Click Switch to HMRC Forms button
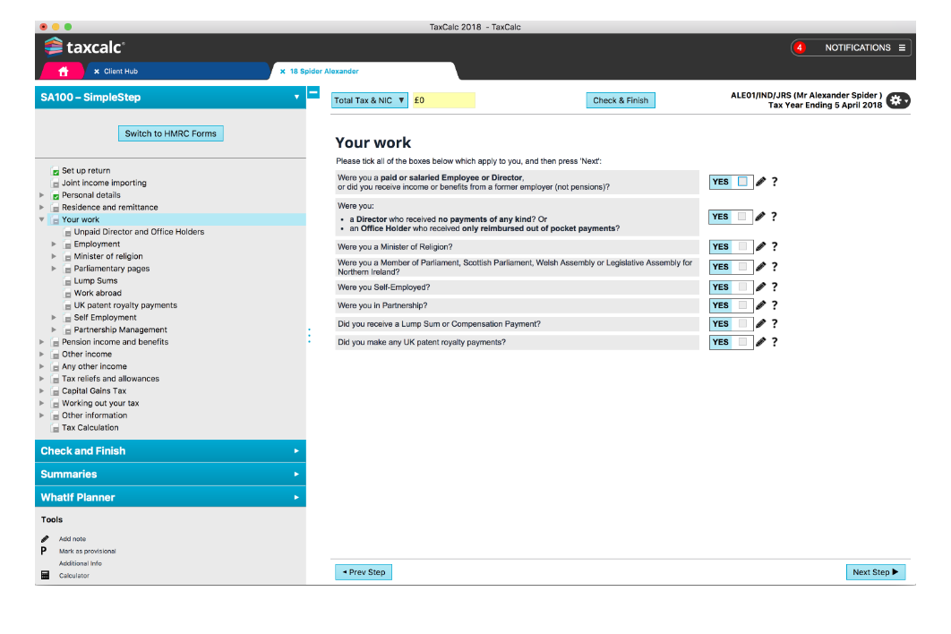The height and width of the screenshot is (634, 951). click(170, 133)
